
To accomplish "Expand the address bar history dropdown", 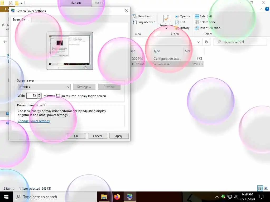I will click(x=199, y=42).
